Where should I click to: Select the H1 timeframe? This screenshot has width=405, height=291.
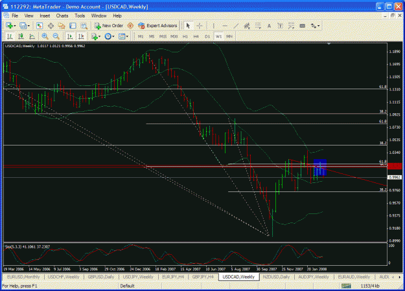click(x=185, y=37)
